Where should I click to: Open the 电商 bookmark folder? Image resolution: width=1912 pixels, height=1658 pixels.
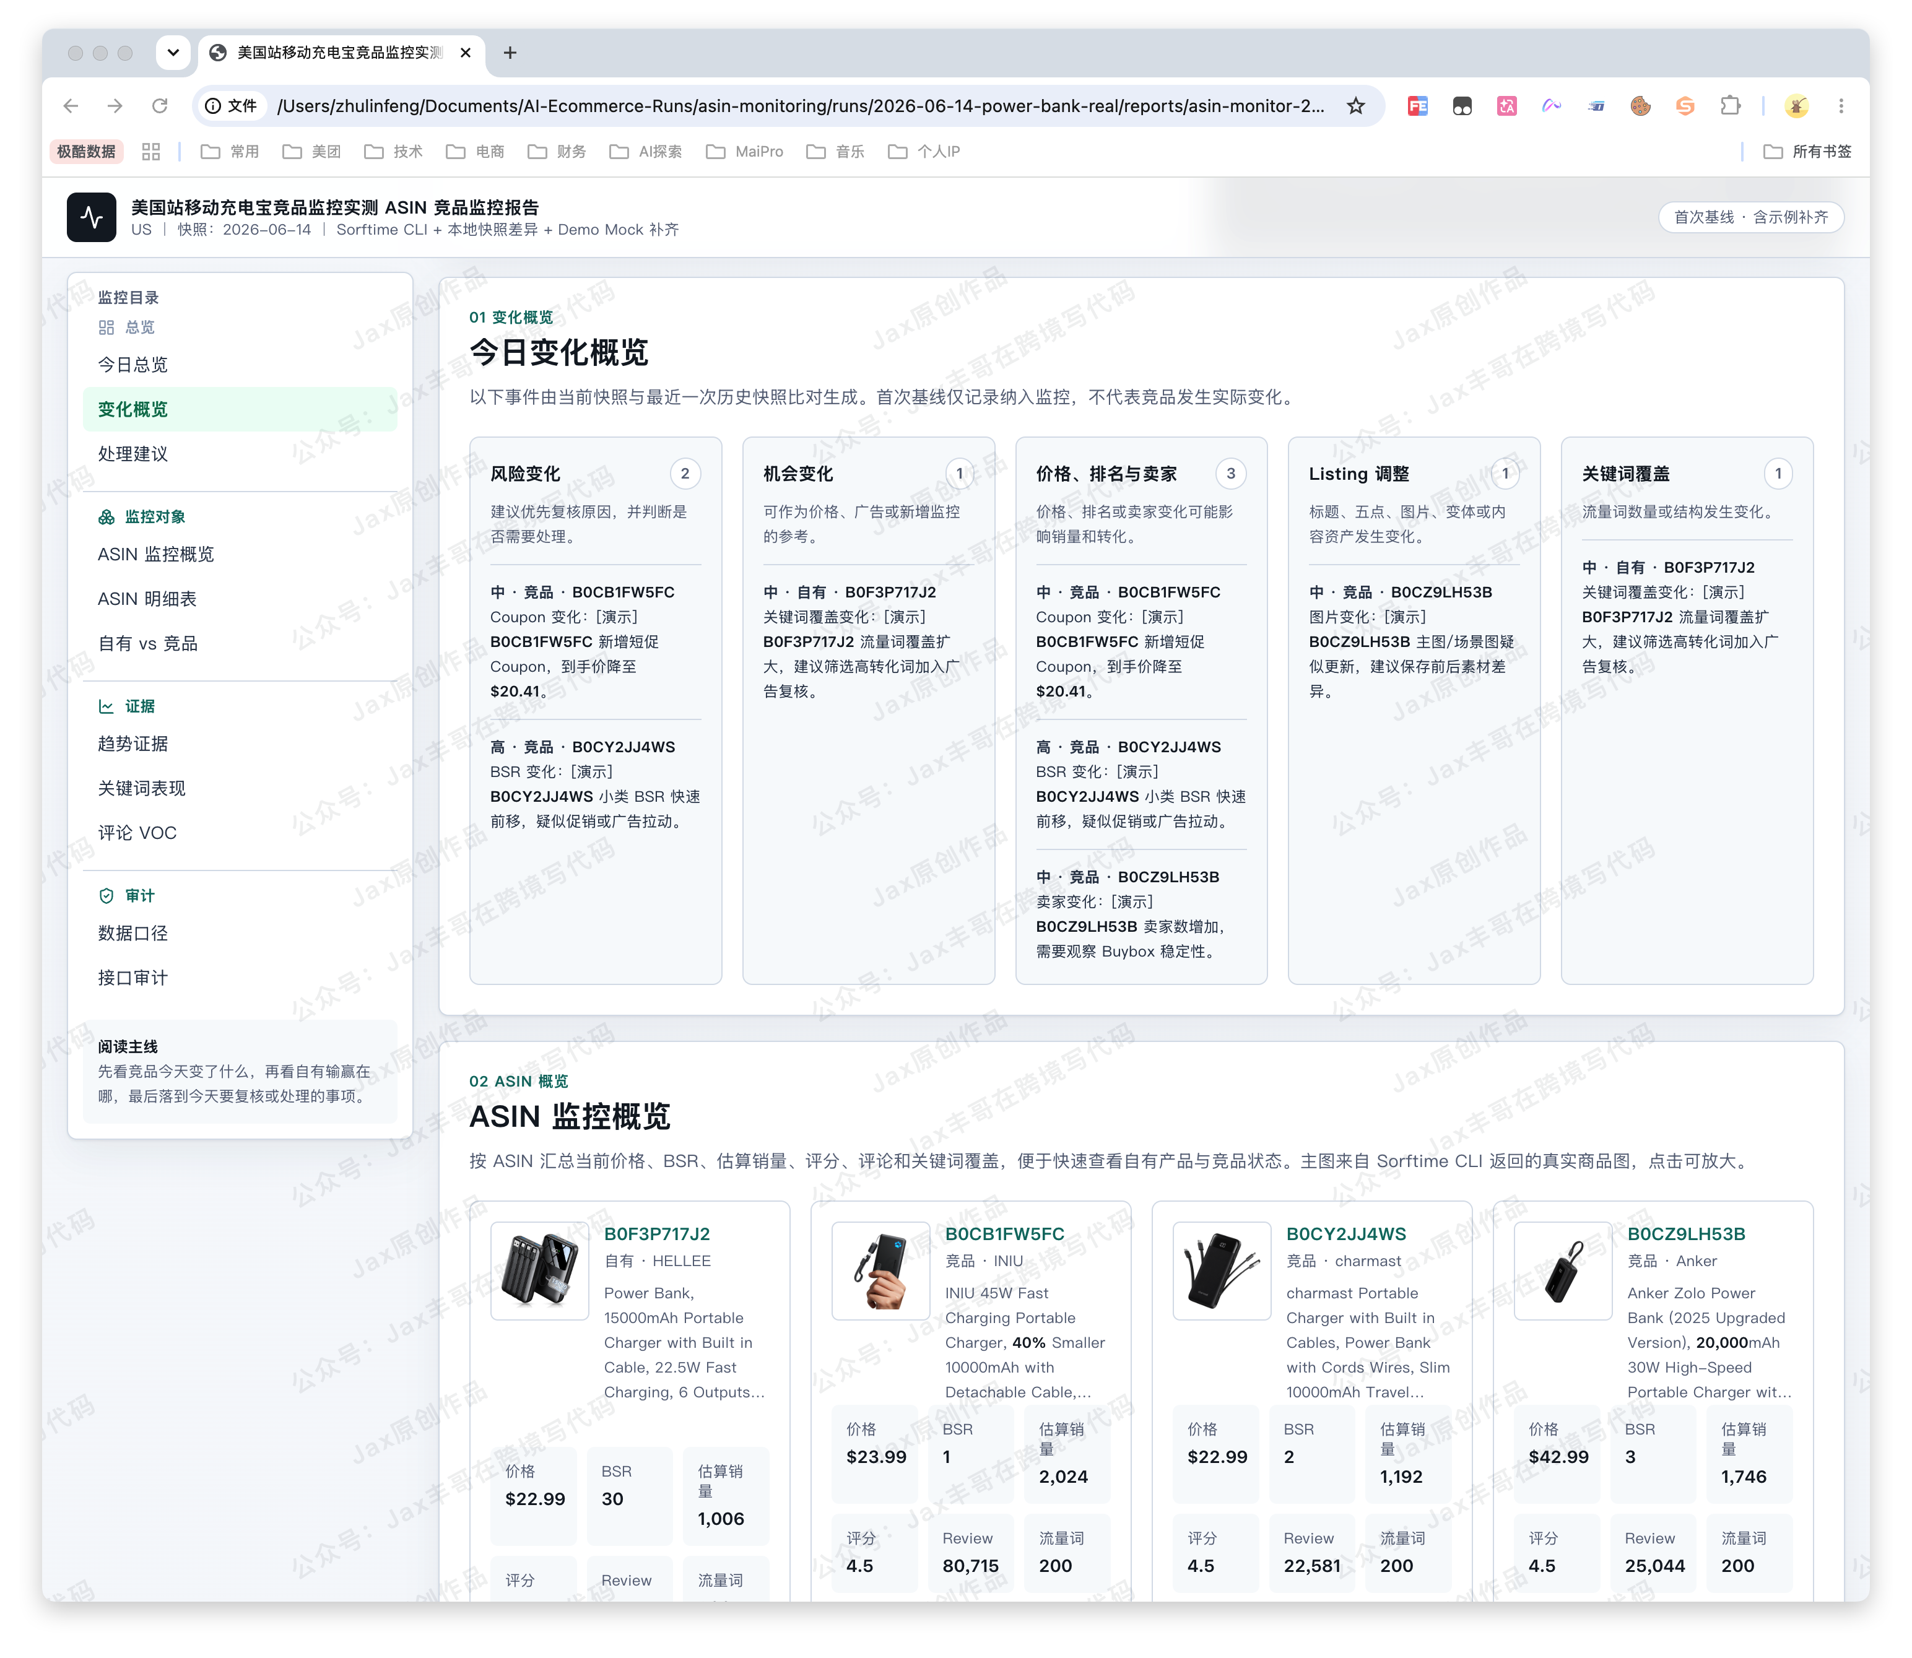tap(476, 152)
